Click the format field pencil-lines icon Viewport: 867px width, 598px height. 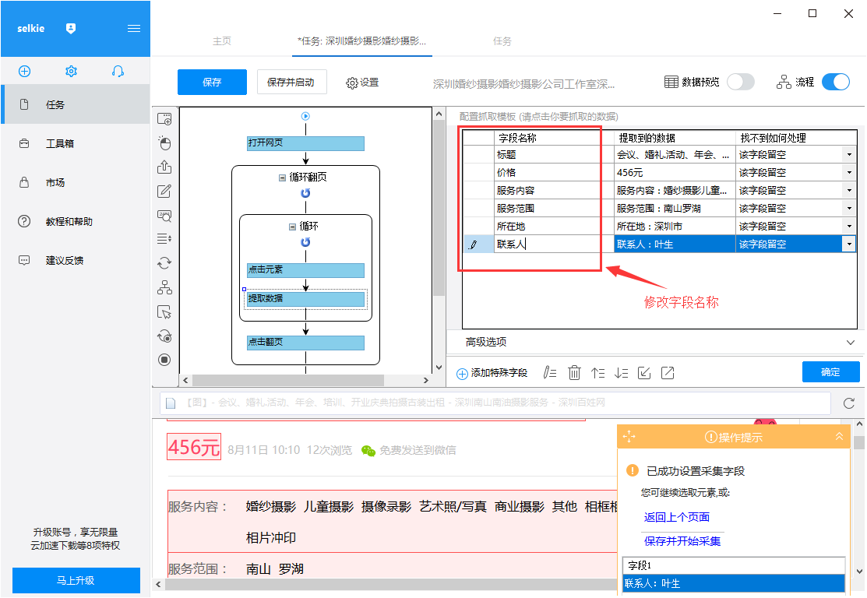550,373
